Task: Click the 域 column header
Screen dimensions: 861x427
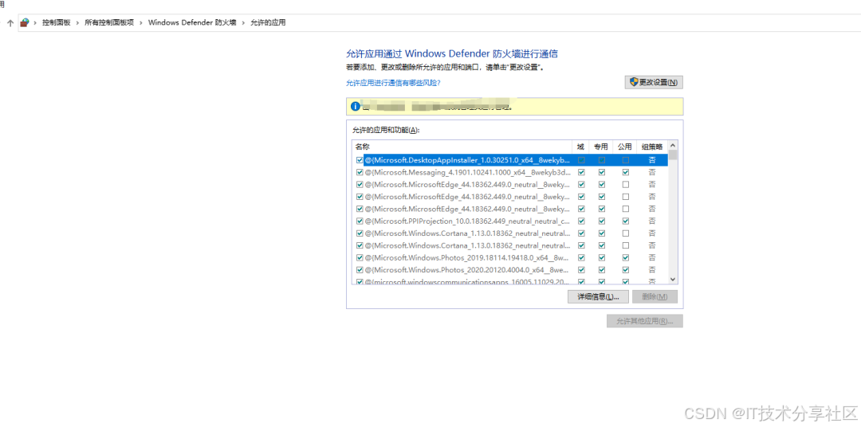Action: pos(581,147)
